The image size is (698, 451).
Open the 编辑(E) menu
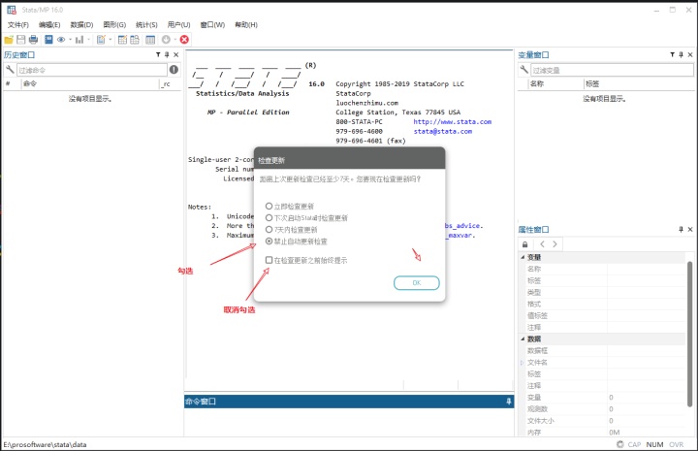tap(49, 25)
